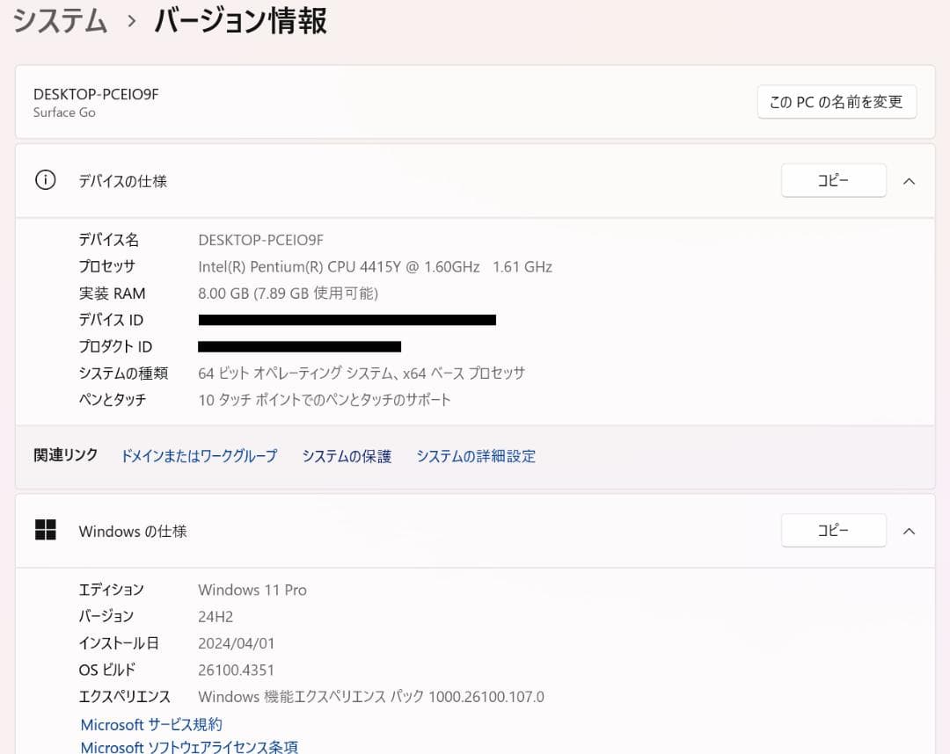
Task: Click the このPCの名前を変更 button
Action: 837,102
